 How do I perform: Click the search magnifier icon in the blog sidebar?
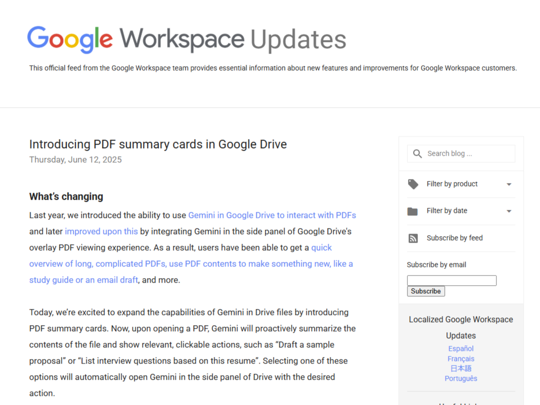[417, 153]
